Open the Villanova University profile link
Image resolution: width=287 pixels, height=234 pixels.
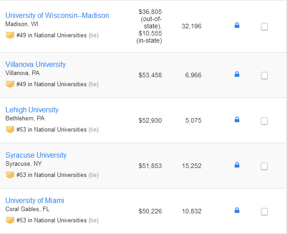pyautogui.click(x=36, y=65)
